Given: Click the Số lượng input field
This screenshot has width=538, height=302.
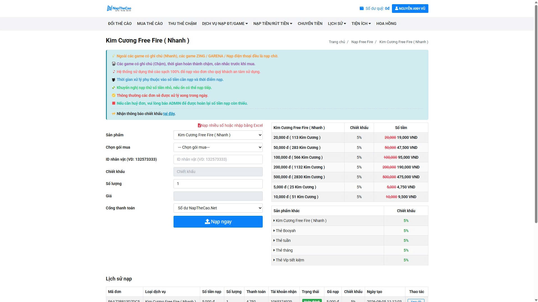Looking at the screenshot, I should (218, 184).
